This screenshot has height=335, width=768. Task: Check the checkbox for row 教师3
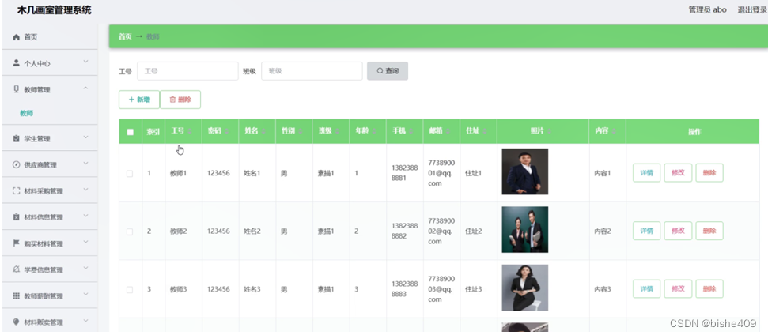[130, 289]
